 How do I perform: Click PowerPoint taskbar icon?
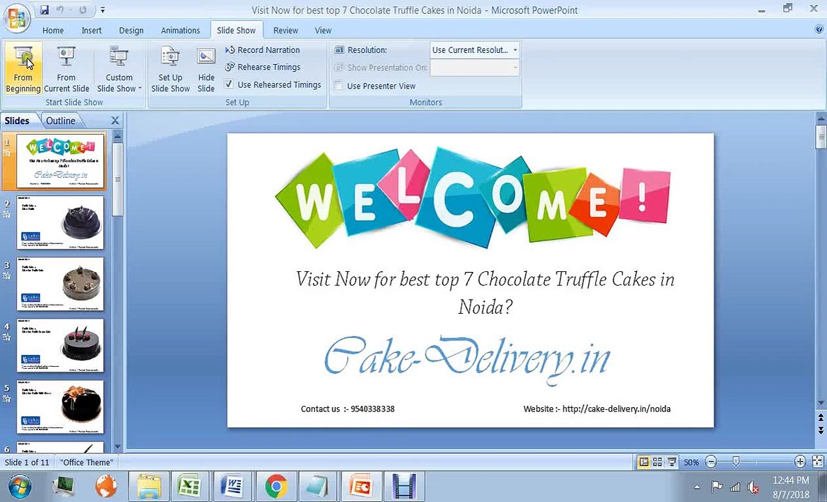(x=360, y=486)
